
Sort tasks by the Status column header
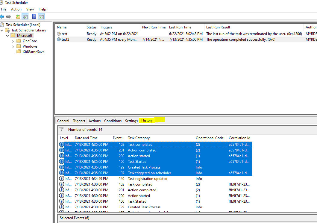click(x=92, y=27)
